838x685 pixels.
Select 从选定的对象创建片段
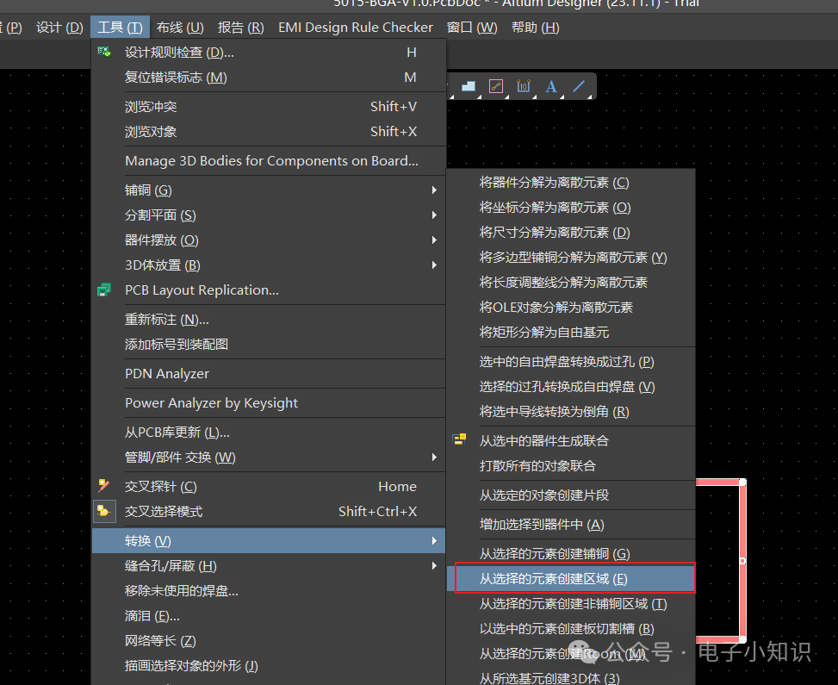pos(571,495)
